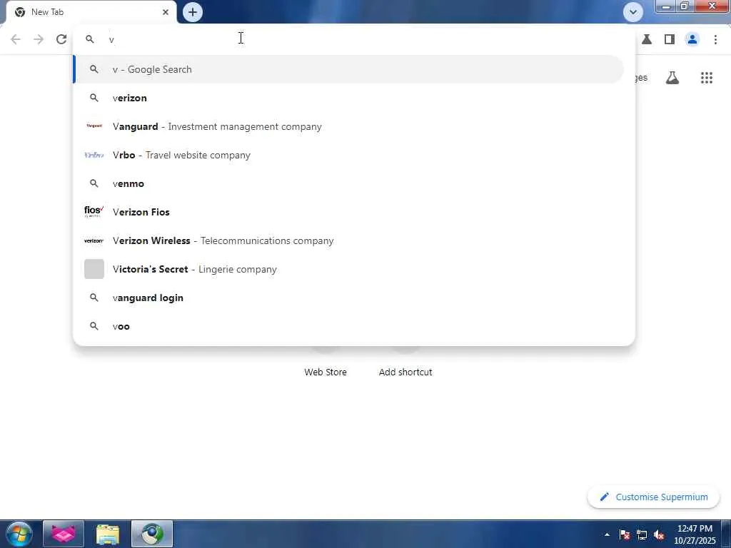731x548 pixels.
Task: Open the experiments flask icon in toolbar
Action: click(647, 39)
